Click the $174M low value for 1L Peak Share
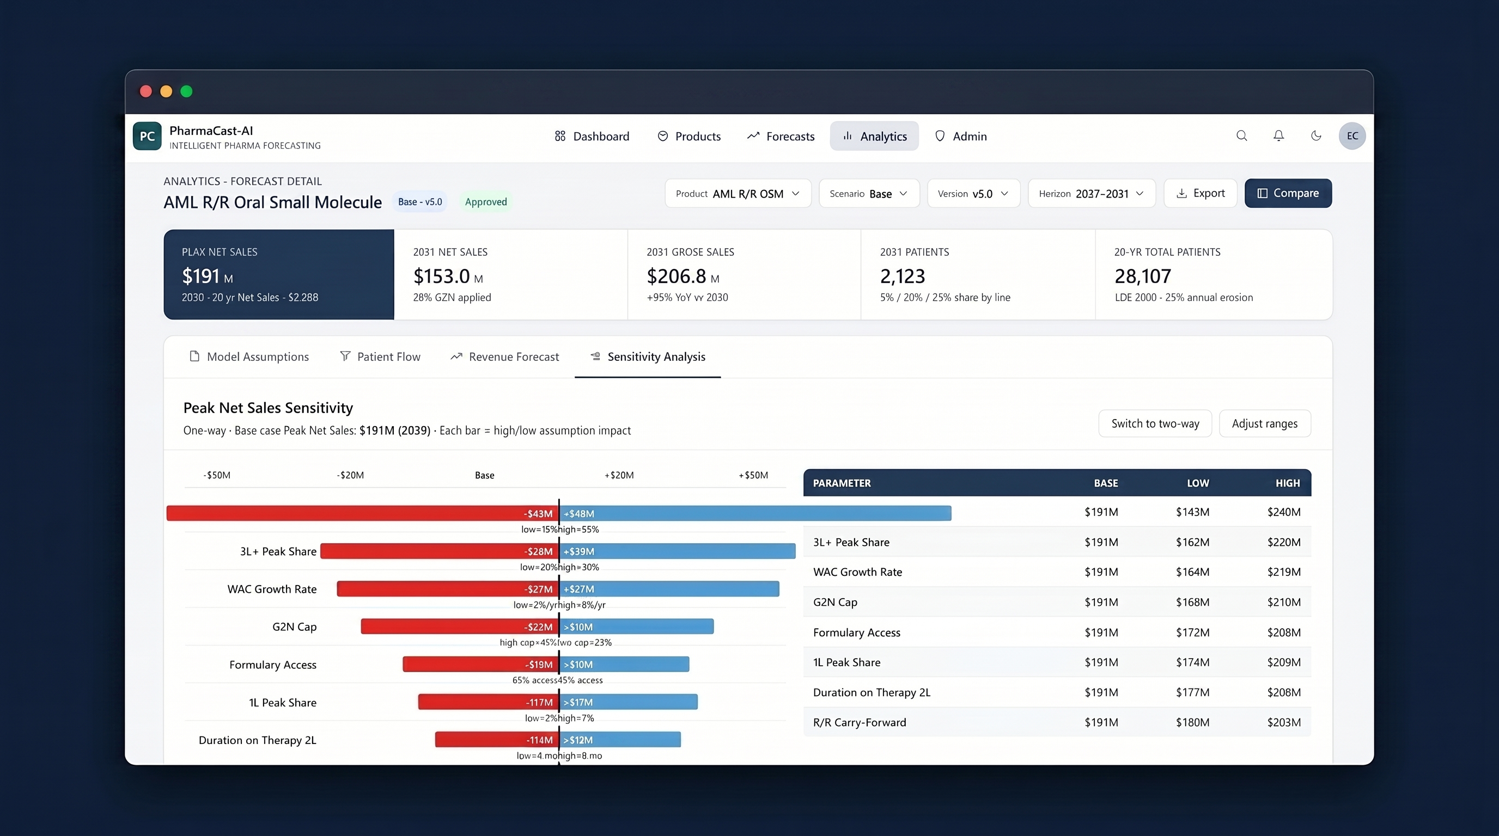Screen dimensions: 1499x836 1192,662
